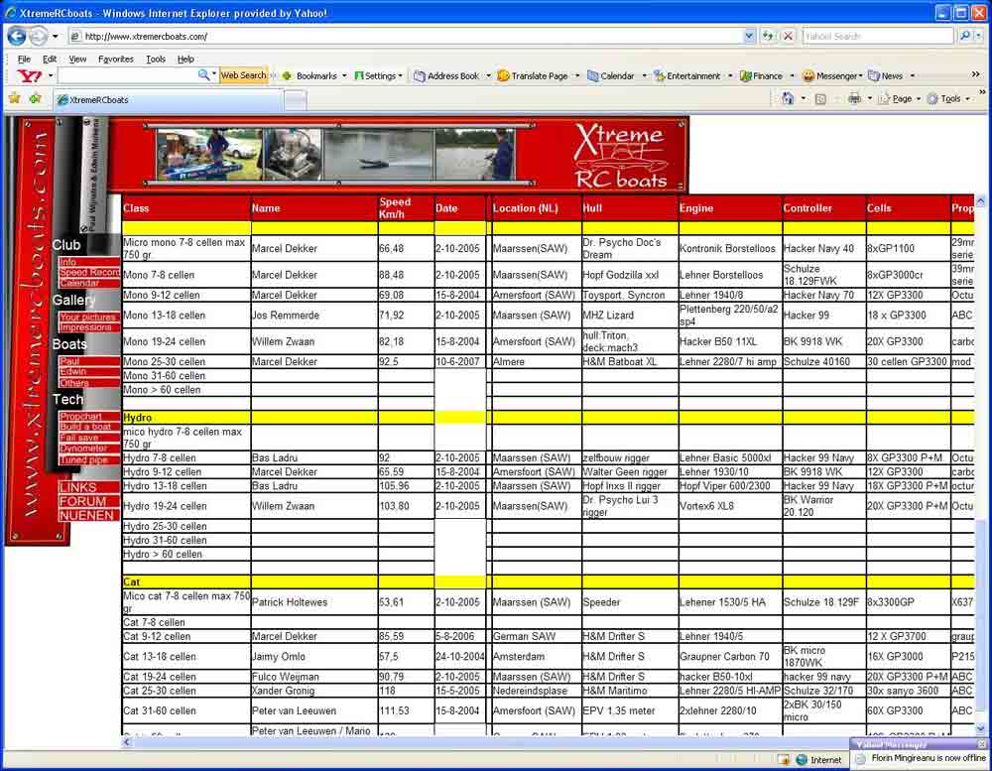The height and width of the screenshot is (771, 992).
Task: Expand Yahoo toolbar overflow chevron
Action: (976, 74)
